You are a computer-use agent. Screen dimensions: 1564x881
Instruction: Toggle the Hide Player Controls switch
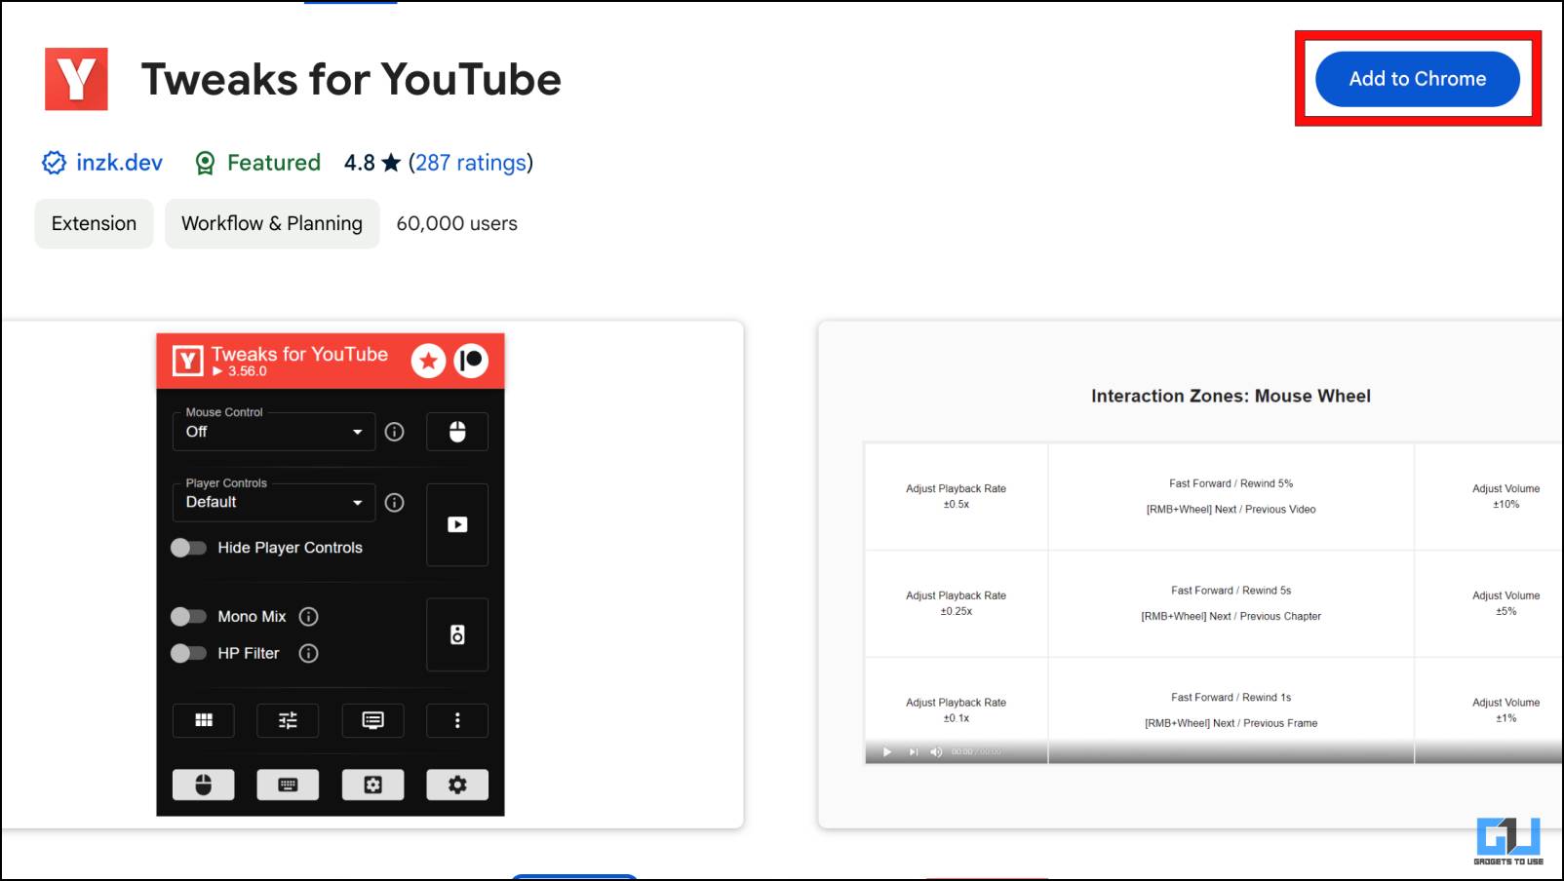point(188,548)
